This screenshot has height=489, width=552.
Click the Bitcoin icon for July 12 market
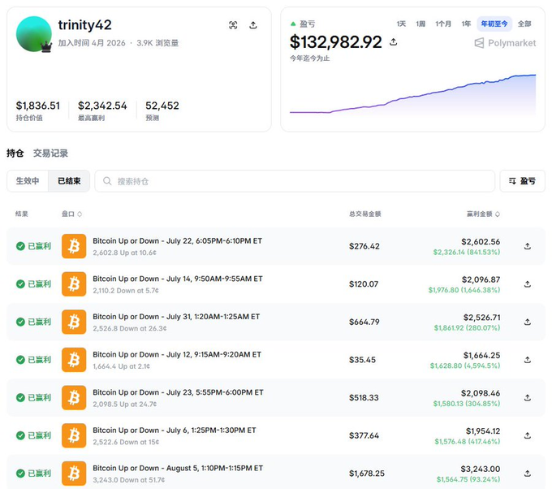point(74,359)
